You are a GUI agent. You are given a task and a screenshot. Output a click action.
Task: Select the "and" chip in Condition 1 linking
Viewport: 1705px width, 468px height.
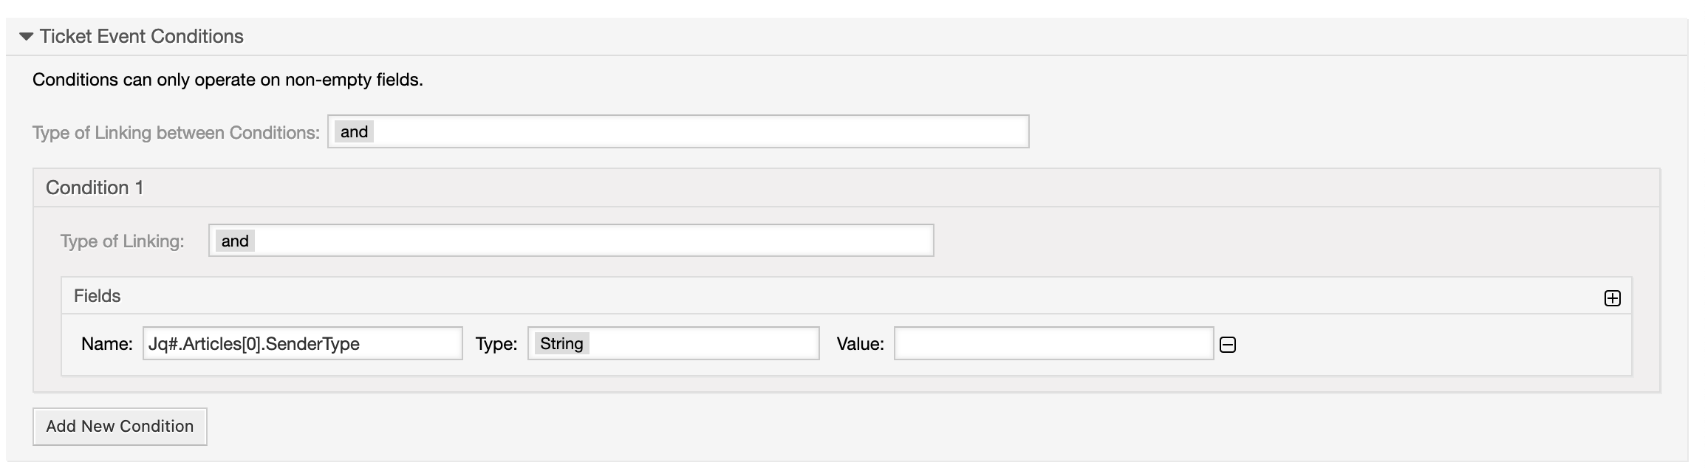[235, 241]
